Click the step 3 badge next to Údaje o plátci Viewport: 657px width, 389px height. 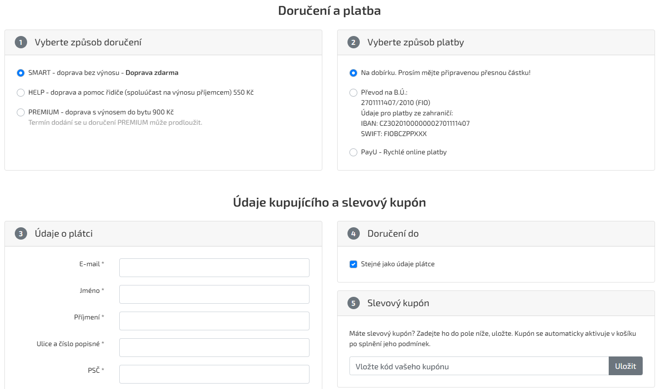coord(21,234)
